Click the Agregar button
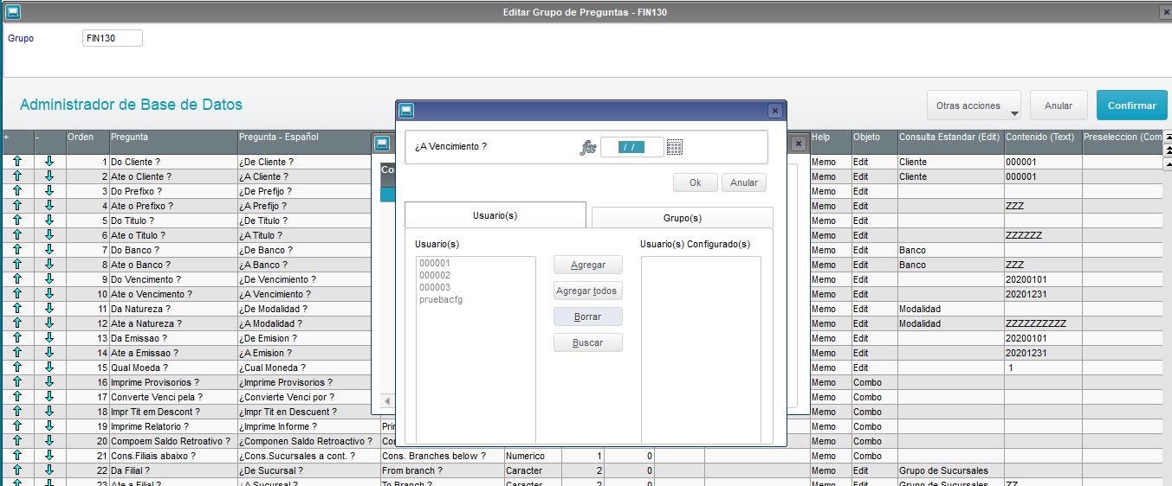This screenshot has width=1172, height=486. [x=588, y=265]
